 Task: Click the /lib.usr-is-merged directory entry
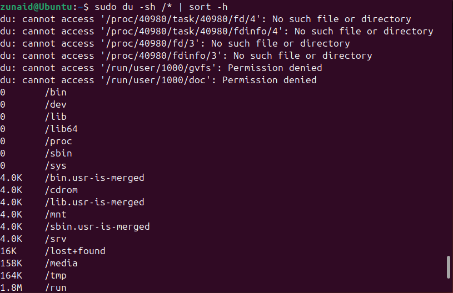click(94, 202)
